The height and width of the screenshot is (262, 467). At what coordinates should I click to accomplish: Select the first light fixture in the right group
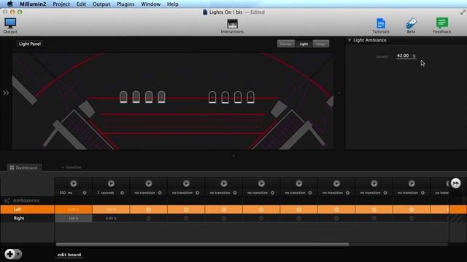(212, 97)
